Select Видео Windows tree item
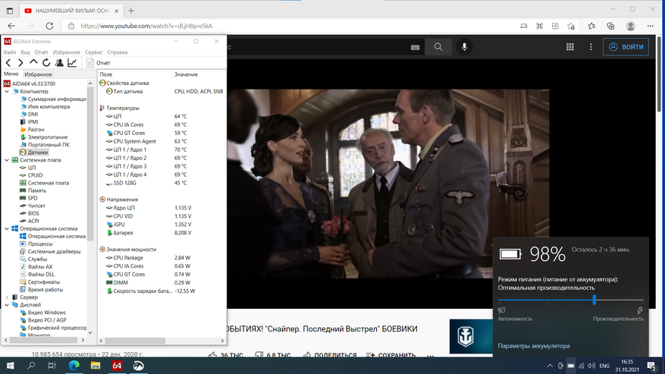 pos(42,313)
